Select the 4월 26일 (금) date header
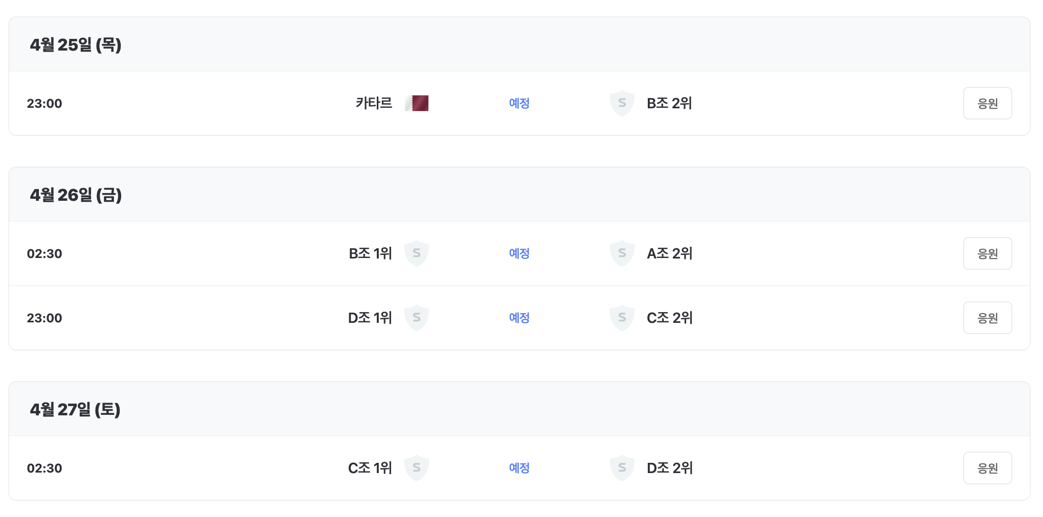This screenshot has height=517, width=1043. coord(76,195)
